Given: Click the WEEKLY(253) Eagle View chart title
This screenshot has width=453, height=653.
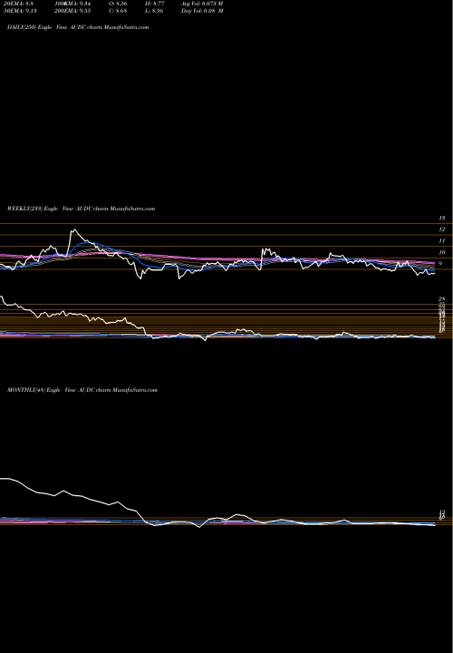Looking at the screenshot, I should tap(82, 209).
